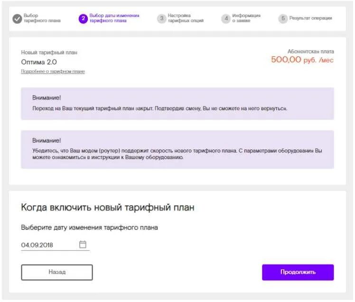
Task: Select 'Выбор даты изменения тарифного плана' step
Action: (x=114, y=18)
